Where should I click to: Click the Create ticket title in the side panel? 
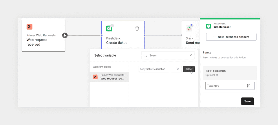click(222, 27)
